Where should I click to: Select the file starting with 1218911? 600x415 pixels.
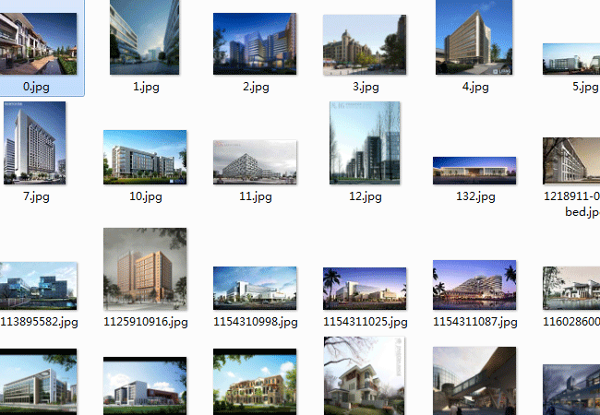click(572, 161)
